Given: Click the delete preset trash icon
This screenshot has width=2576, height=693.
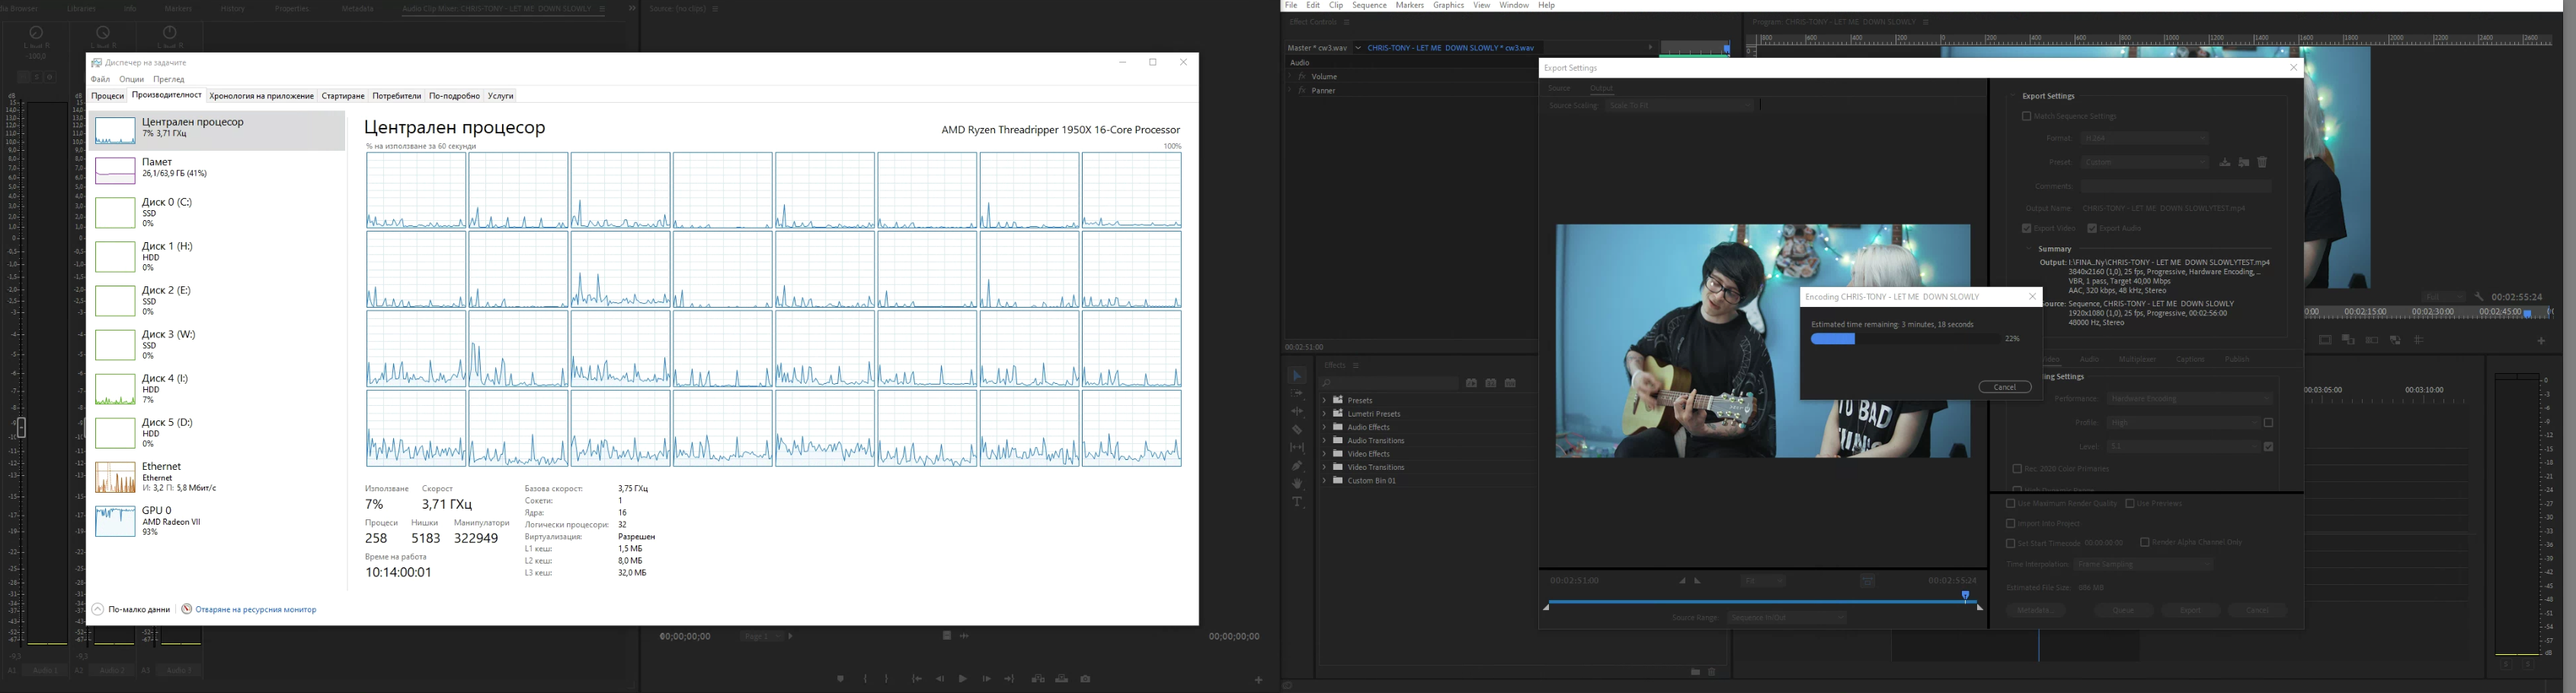Looking at the screenshot, I should 2263,163.
